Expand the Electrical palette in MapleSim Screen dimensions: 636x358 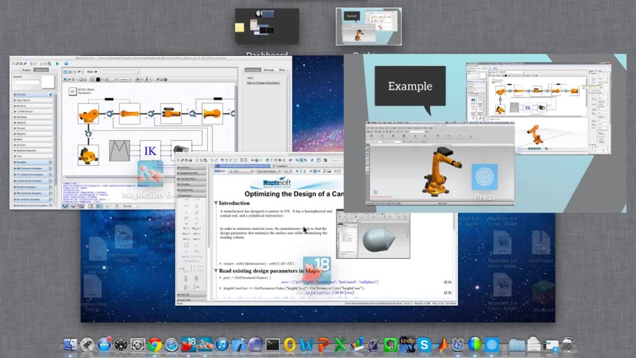coord(33,105)
